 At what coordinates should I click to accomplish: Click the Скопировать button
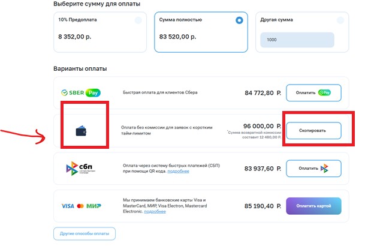click(x=313, y=131)
